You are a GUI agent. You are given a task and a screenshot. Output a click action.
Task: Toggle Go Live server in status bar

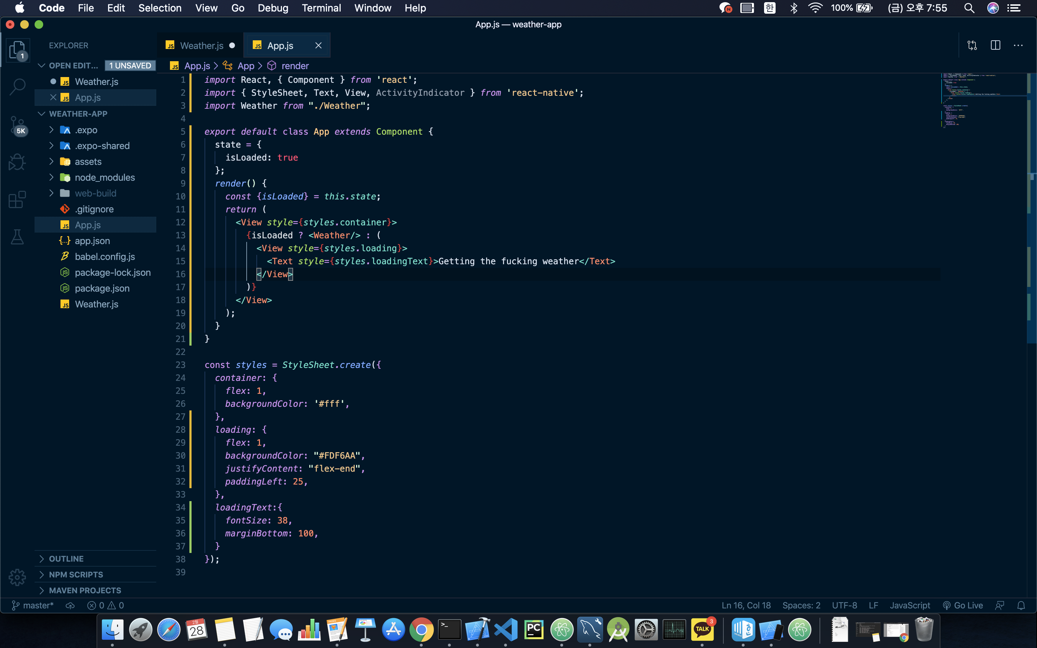click(x=963, y=605)
